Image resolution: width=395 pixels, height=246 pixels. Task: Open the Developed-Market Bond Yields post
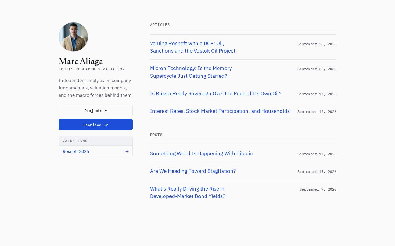pyautogui.click(x=188, y=192)
